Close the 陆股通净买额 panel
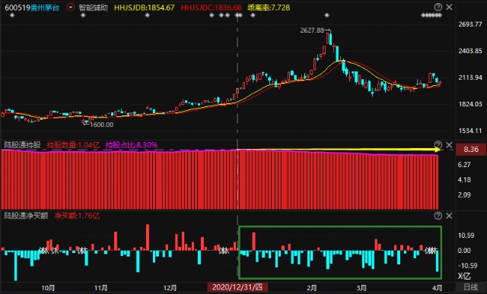Viewport: 487px width, 294px height. click(x=449, y=216)
